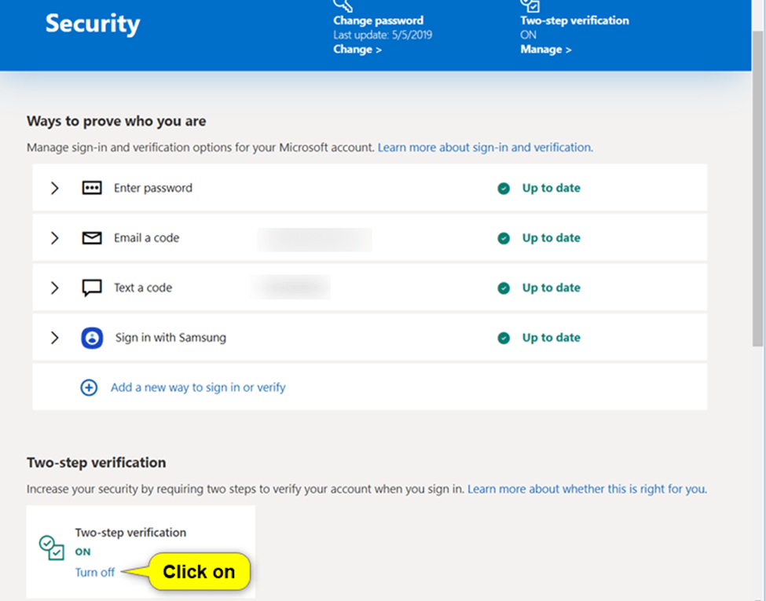The height and width of the screenshot is (601, 766).
Task: Expand the Email a code row
Action: [x=54, y=238]
